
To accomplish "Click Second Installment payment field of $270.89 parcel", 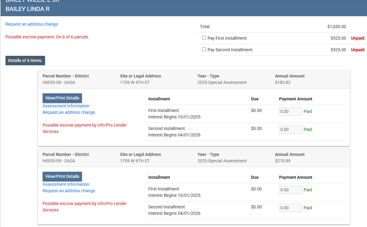I will (291, 208).
